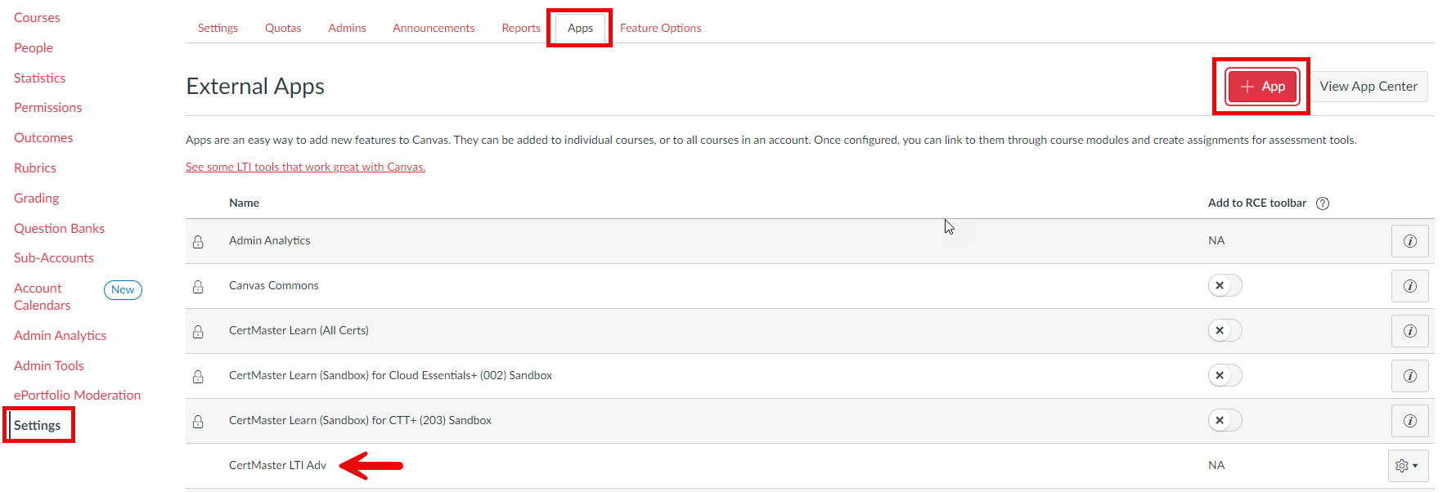Click lock icon for Cloud Essentials+ Sandbox row

(198, 377)
